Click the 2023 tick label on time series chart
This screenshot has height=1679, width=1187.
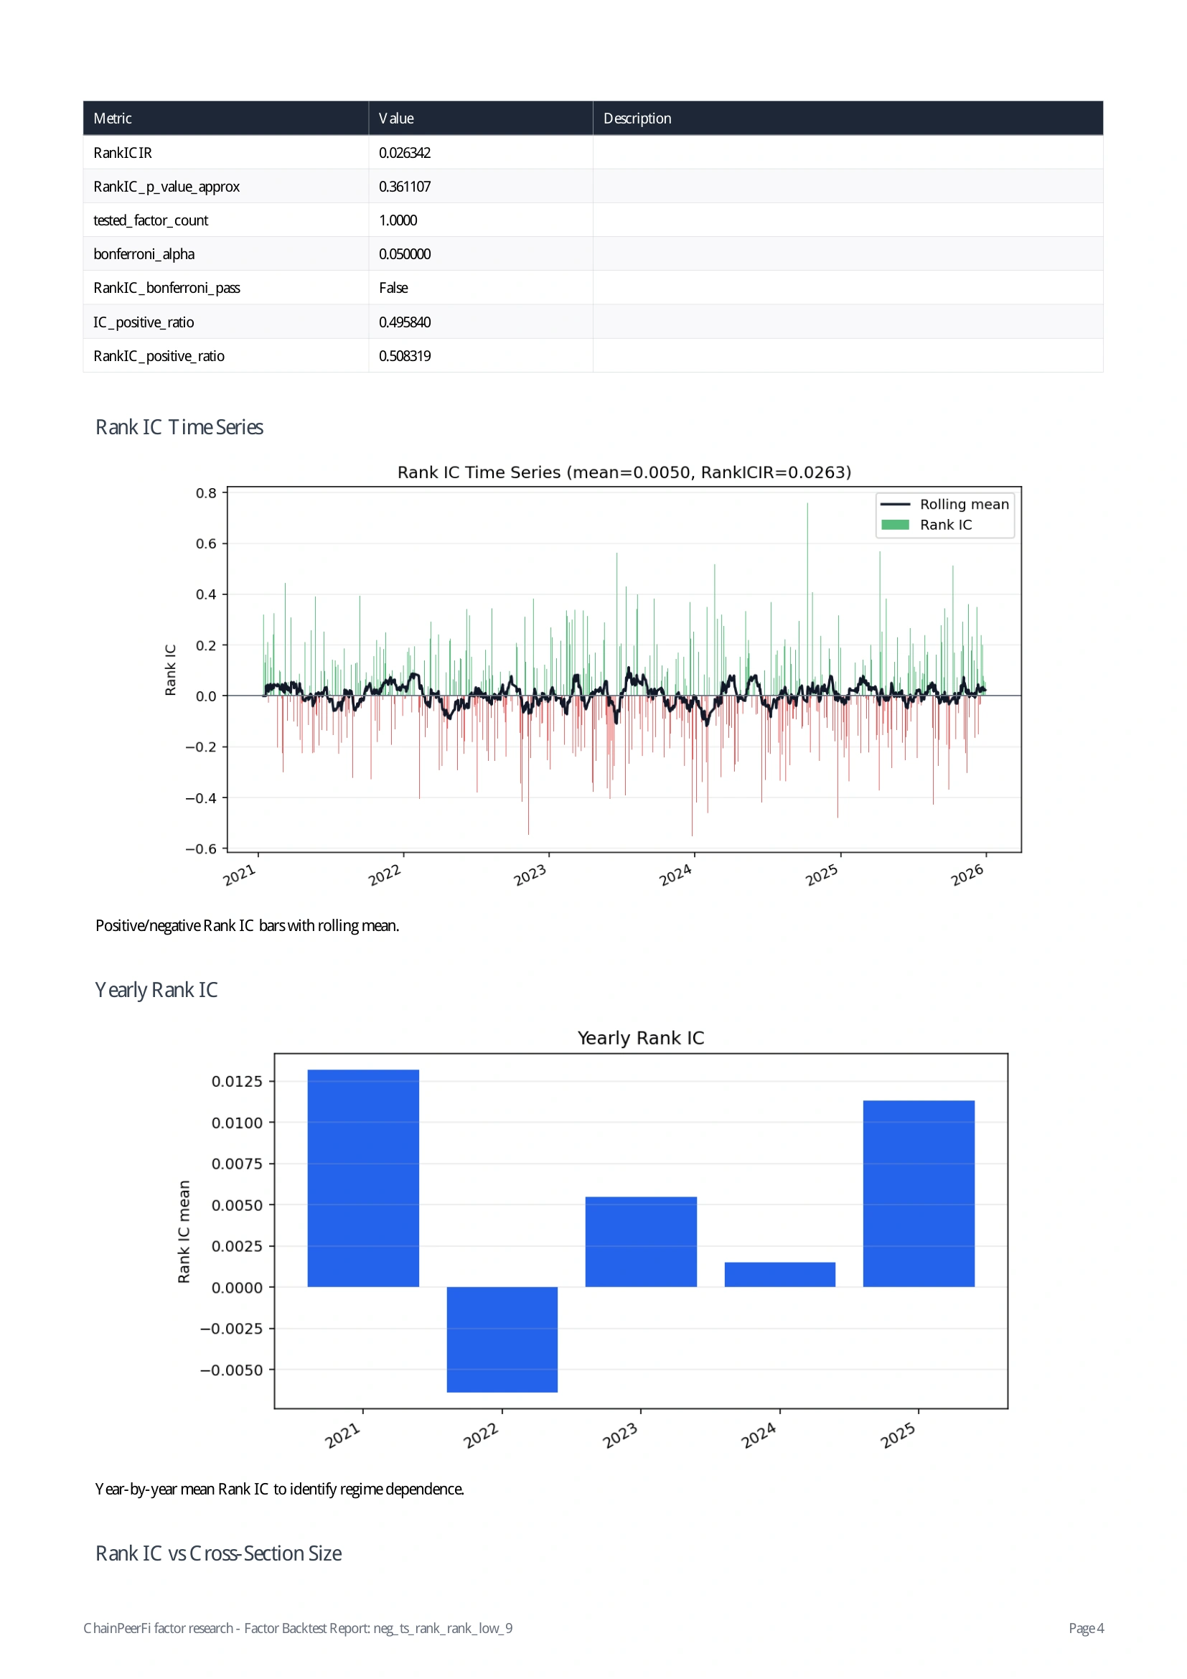tap(531, 875)
